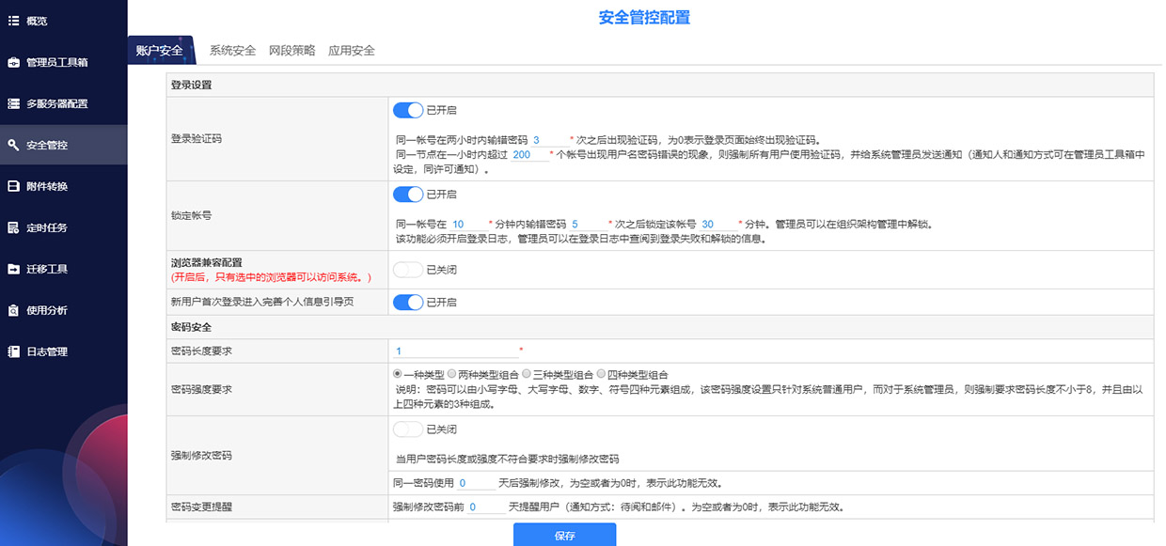This screenshot has width=1166, height=546.
Task: Click the 管理员工具箱 briefcase icon
Action: (13, 63)
